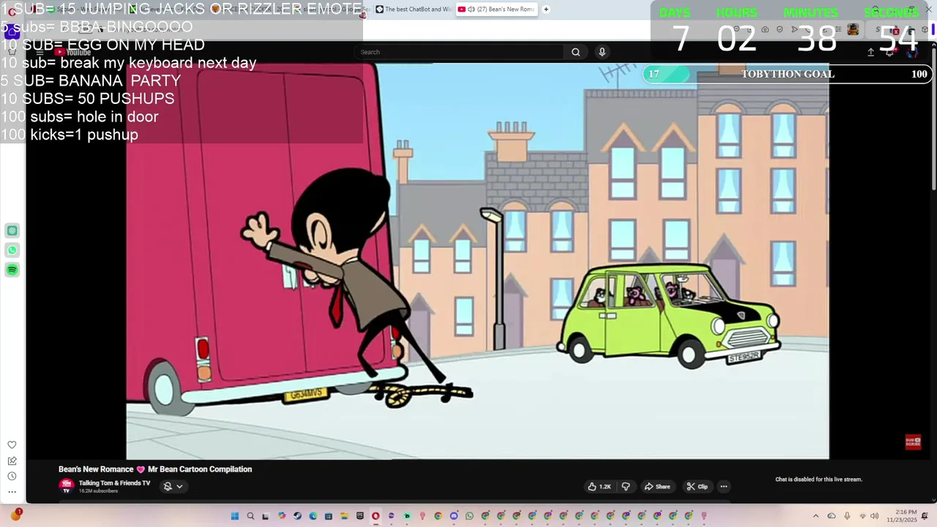Screen dimensions: 937x527
Task: Open the Talking Tom & Friends TV channel avatar
Action: (x=66, y=485)
